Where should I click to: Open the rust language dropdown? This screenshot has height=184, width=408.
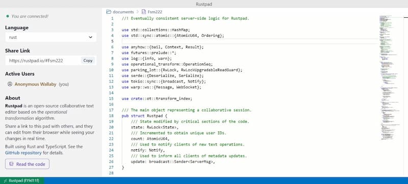[x=50, y=37]
